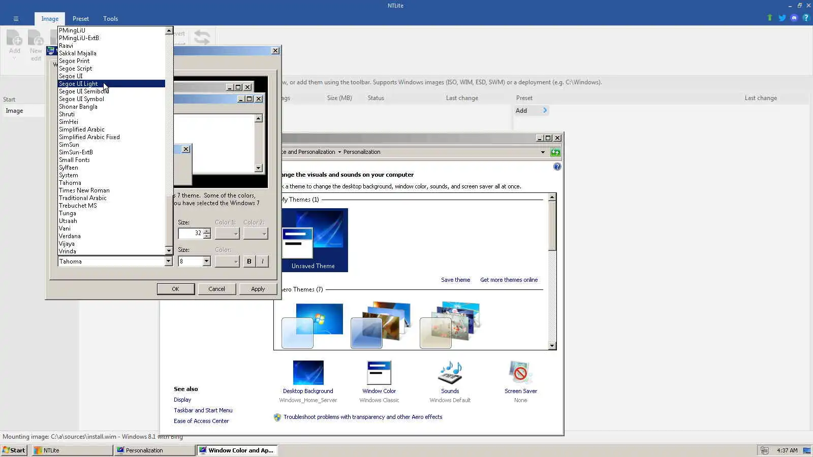Click the Start button on the taskbar
This screenshot has width=813, height=457.
pos(14,450)
